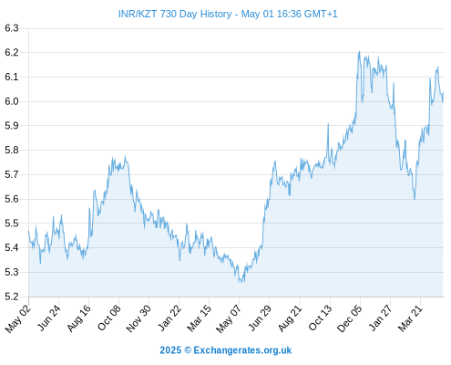Click the Jun 29 x-axis label
Viewport: 451px width, 365px height.
[260, 318]
